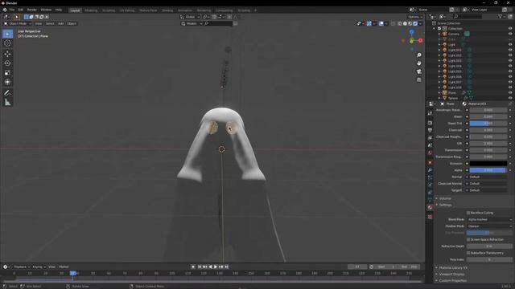Select the Cursor tool in viewport toolbar
Viewport: 515px width, 289px height.
pos(7,43)
